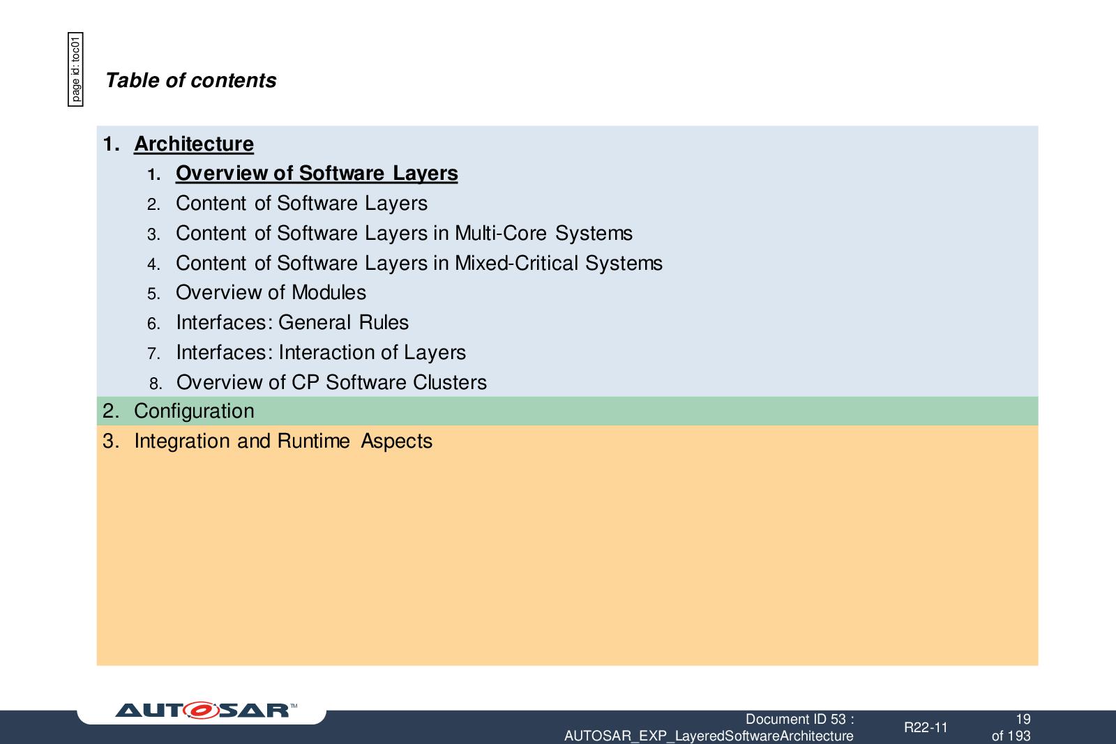Select 'Overview of CP Software Clusters' entry
The width and height of the screenshot is (1116, 744).
pyautogui.click(x=331, y=382)
